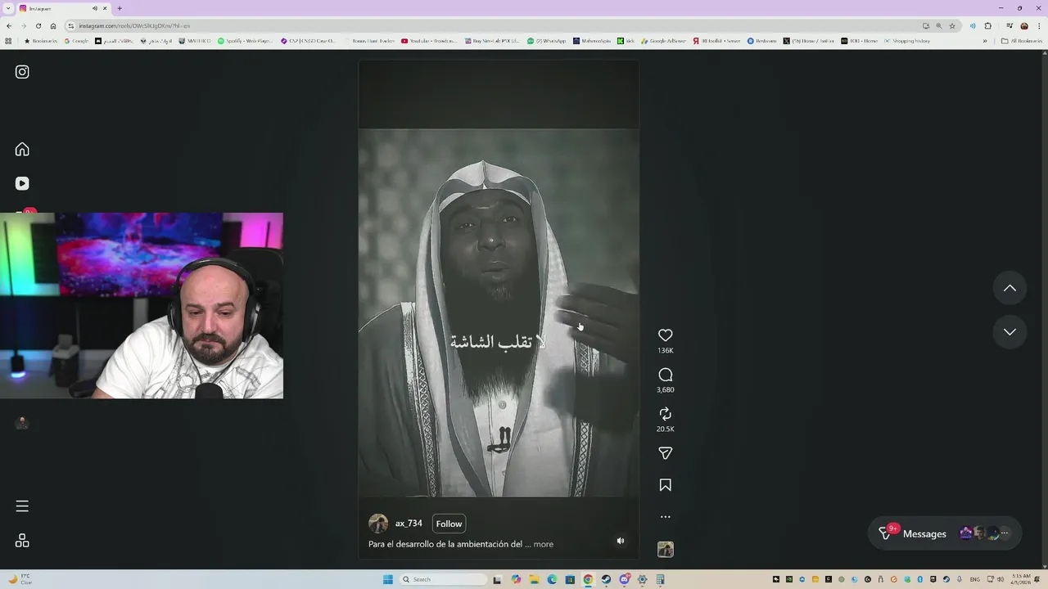
Task: Open Discord from the taskbar
Action: point(624,579)
